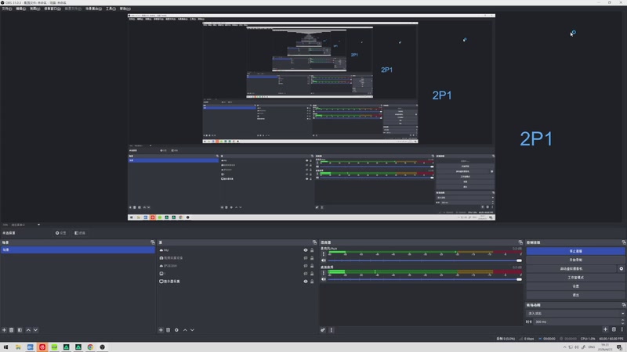Viewport: 627px width, 352px height.
Task: Add a new scene with the plus icon
Action: [x=5, y=330]
